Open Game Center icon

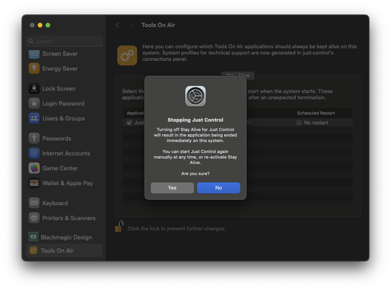(x=34, y=168)
